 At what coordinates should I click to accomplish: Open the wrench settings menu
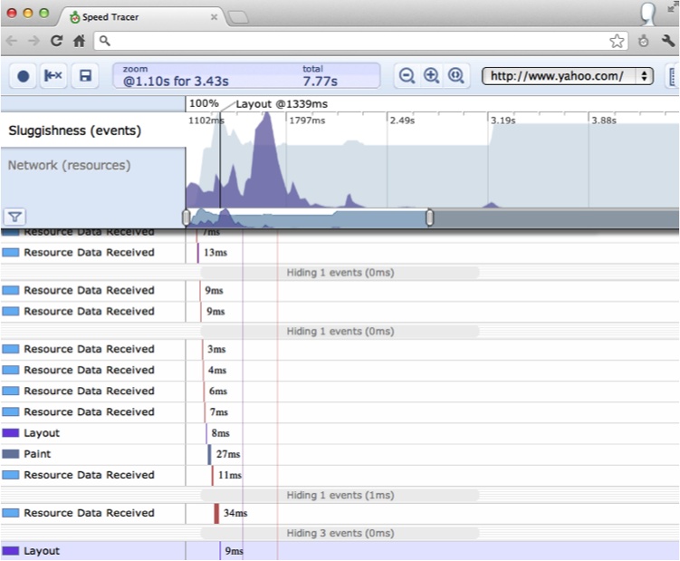668,41
